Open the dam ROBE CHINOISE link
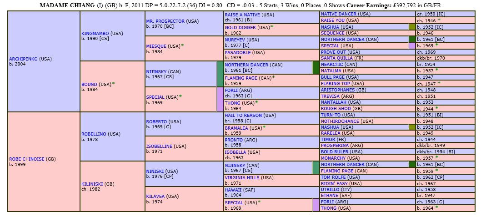The image size is (481, 217). pos(26,159)
